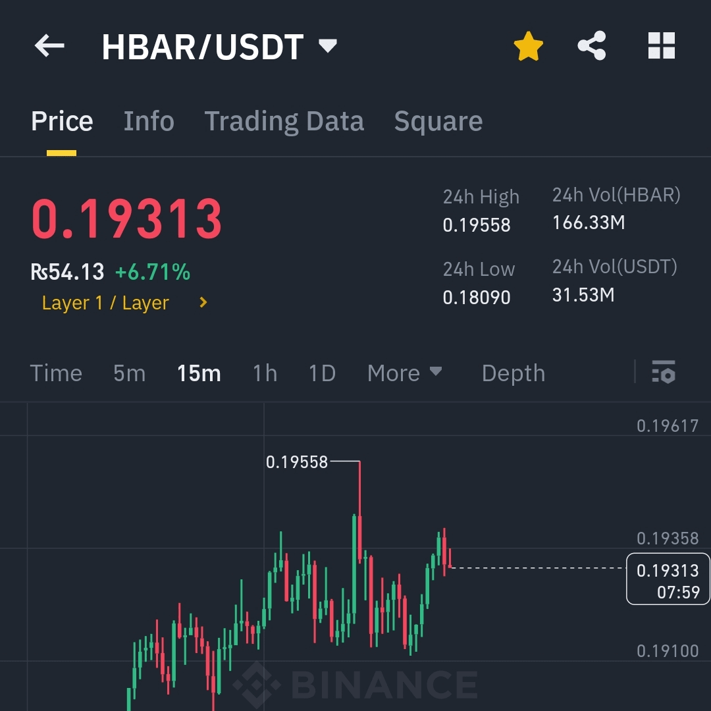Select the Time chart view
Viewport: 711px width, 711px height.
click(56, 373)
